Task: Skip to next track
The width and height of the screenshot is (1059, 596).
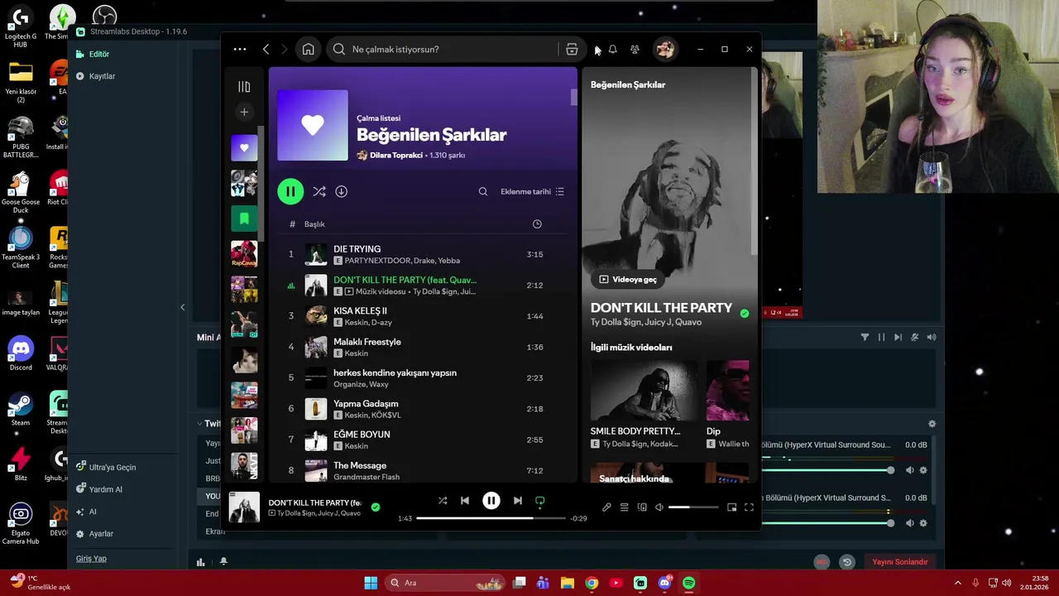Action: click(x=518, y=500)
